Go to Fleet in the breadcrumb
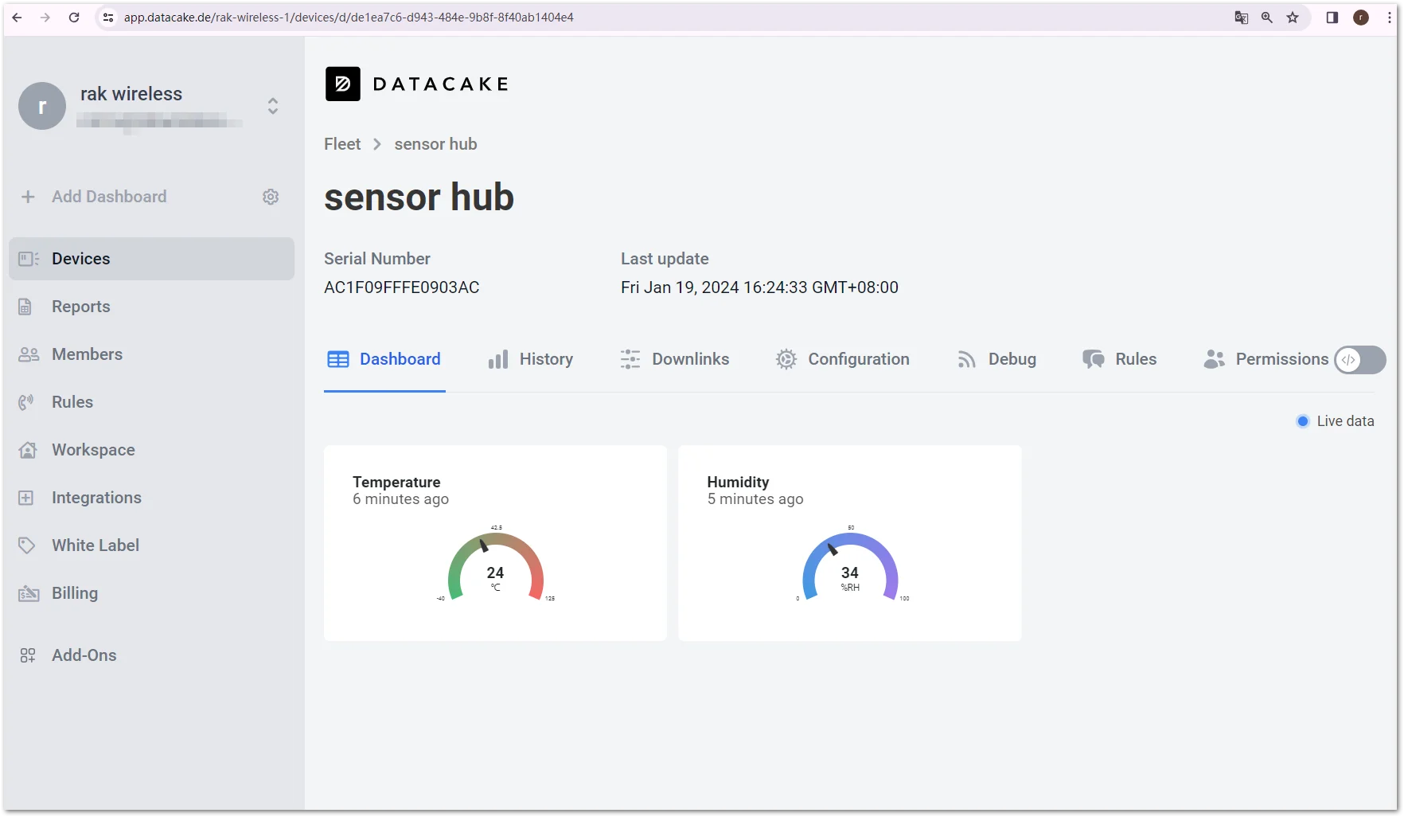Image resolution: width=1404 pixels, height=817 pixels. point(342,144)
